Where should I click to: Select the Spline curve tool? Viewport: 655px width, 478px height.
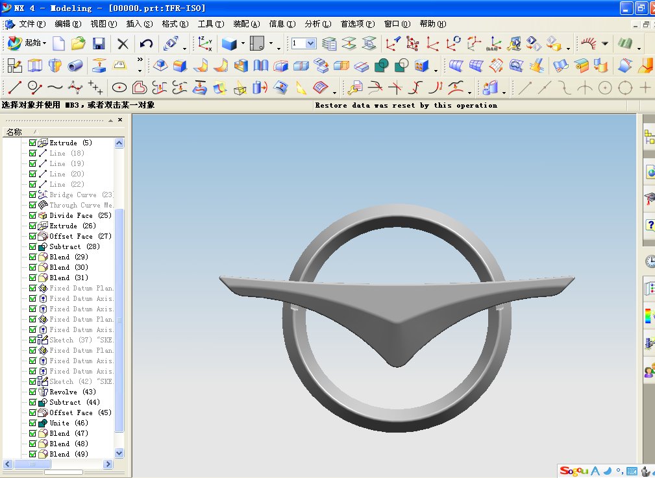[55, 88]
